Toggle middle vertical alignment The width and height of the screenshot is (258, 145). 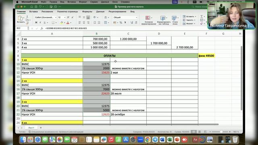pos(84,17)
